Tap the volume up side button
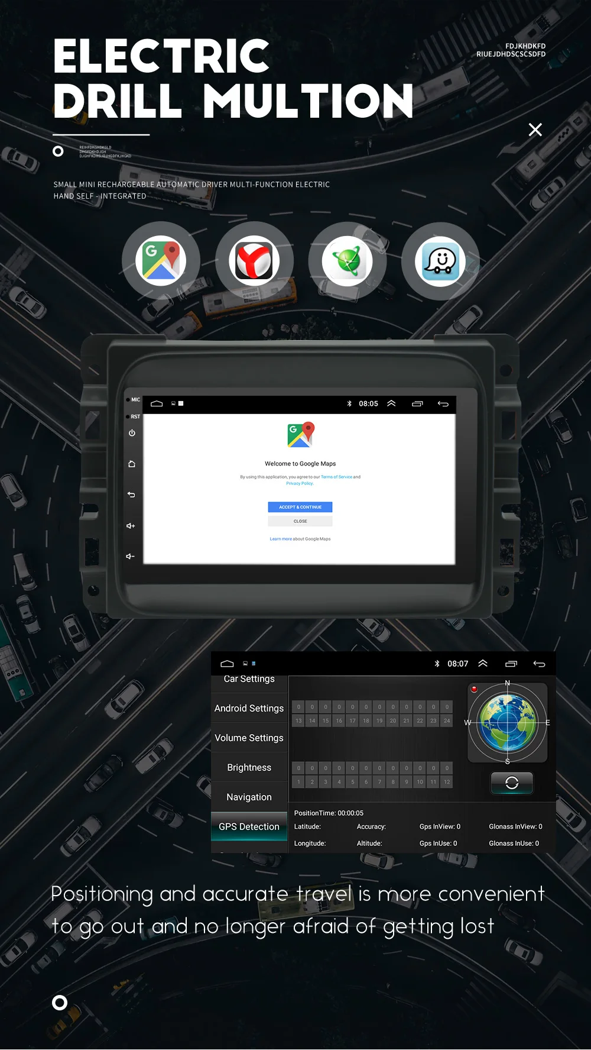Screen dimensions: 591x1050 pos(131,526)
